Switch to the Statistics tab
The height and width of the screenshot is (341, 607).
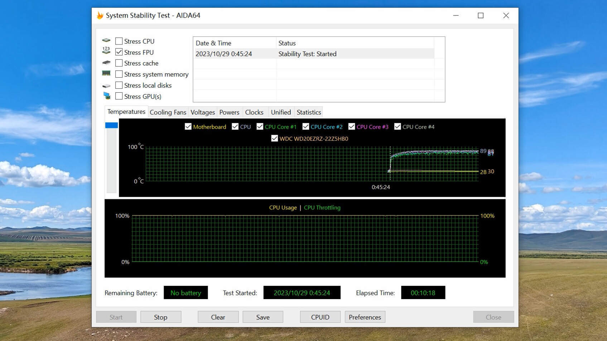309,112
